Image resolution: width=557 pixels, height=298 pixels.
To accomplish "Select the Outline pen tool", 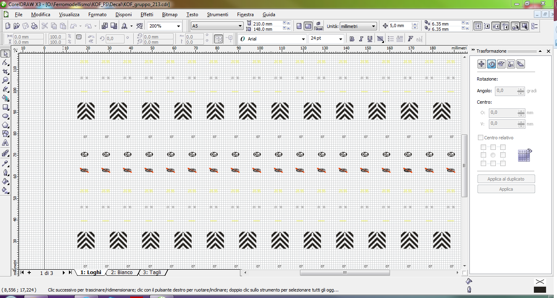I will pos(5,172).
